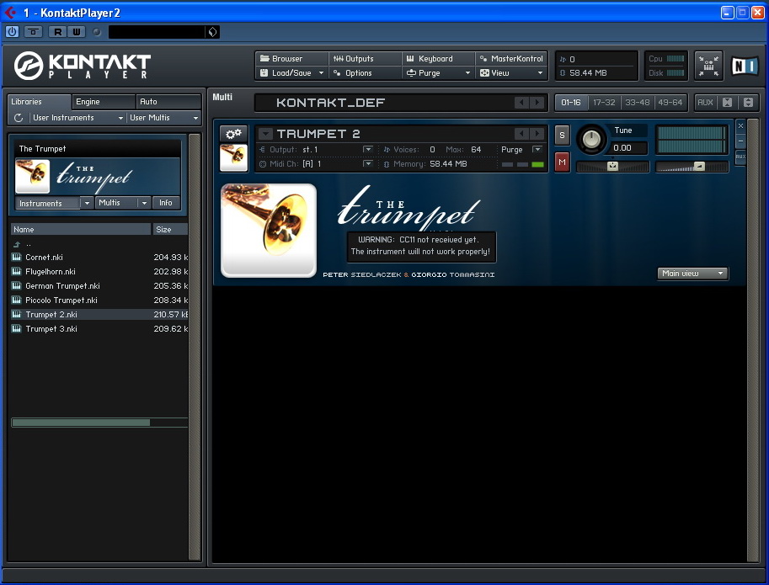Click the small Trumpet 2 instrument icon
The width and height of the screenshot is (769, 585).
[233, 157]
